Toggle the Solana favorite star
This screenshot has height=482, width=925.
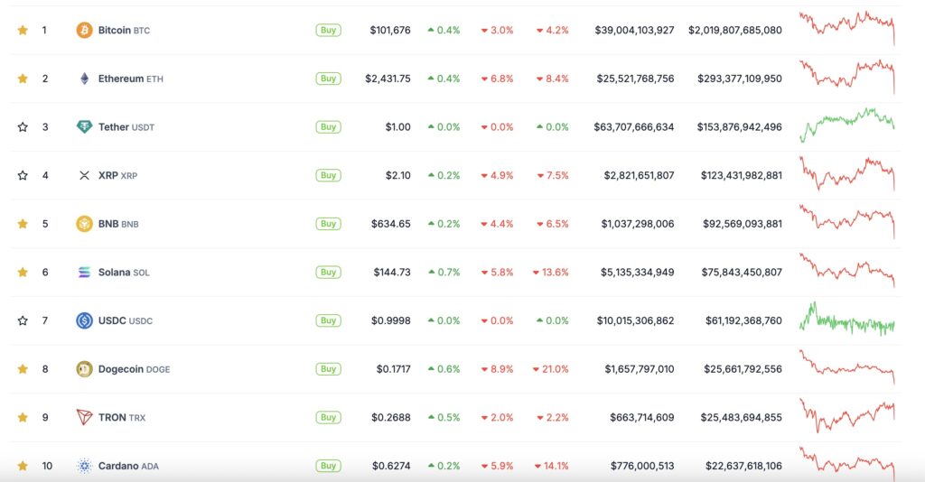click(x=23, y=273)
